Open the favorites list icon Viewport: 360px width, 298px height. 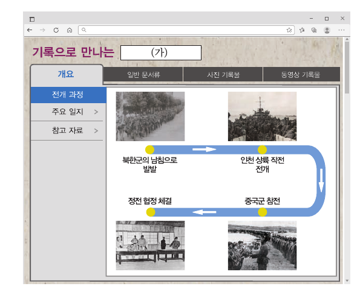click(x=302, y=30)
